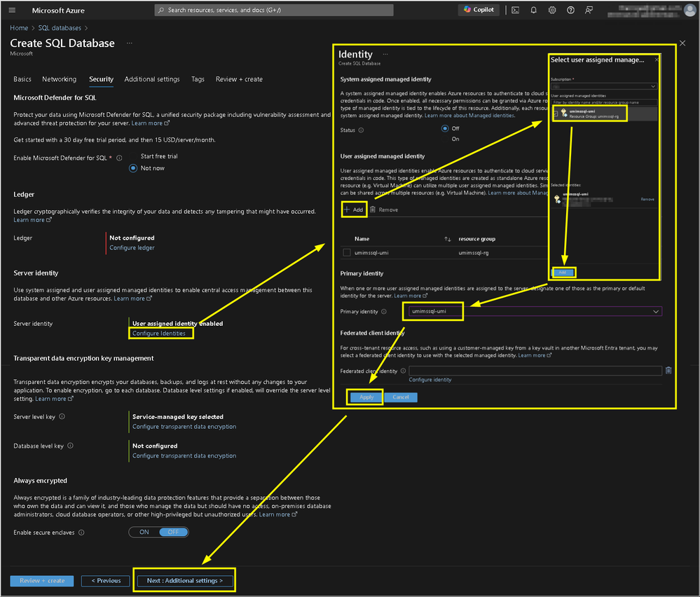Click Next : Additional settings button
The image size is (700, 597).
[x=184, y=581]
